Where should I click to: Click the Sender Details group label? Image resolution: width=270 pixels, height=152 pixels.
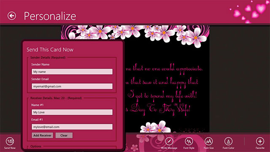pyautogui.click(x=48, y=57)
